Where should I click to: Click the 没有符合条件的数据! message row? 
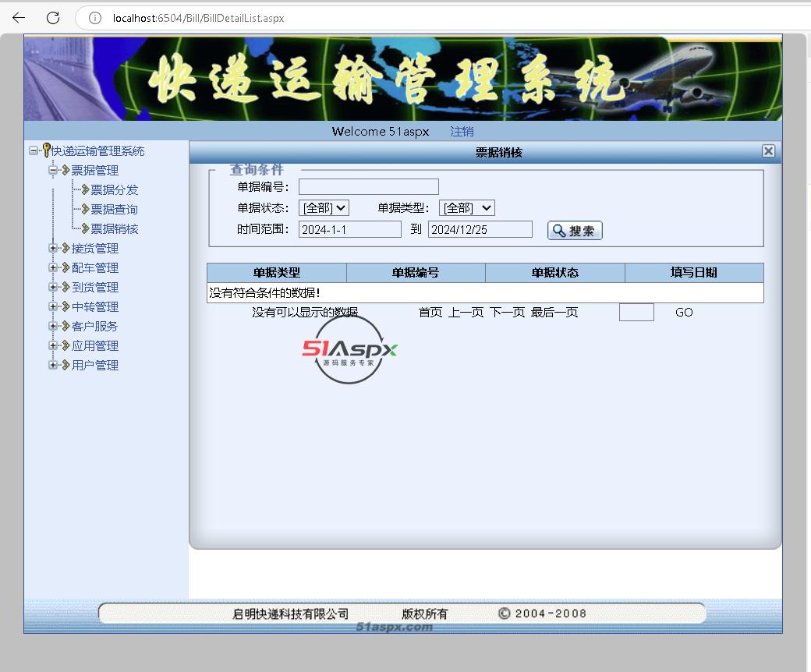pyautogui.click(x=485, y=292)
